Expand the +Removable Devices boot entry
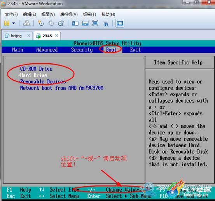The image size is (215, 201). [42, 82]
